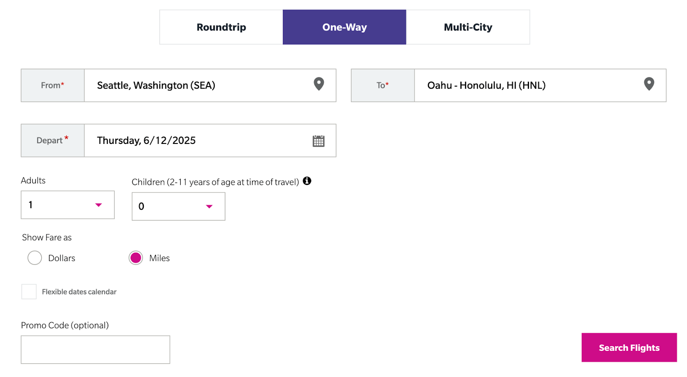Open the Adults count selector showing 1
The height and width of the screenshot is (377, 687).
click(x=68, y=205)
